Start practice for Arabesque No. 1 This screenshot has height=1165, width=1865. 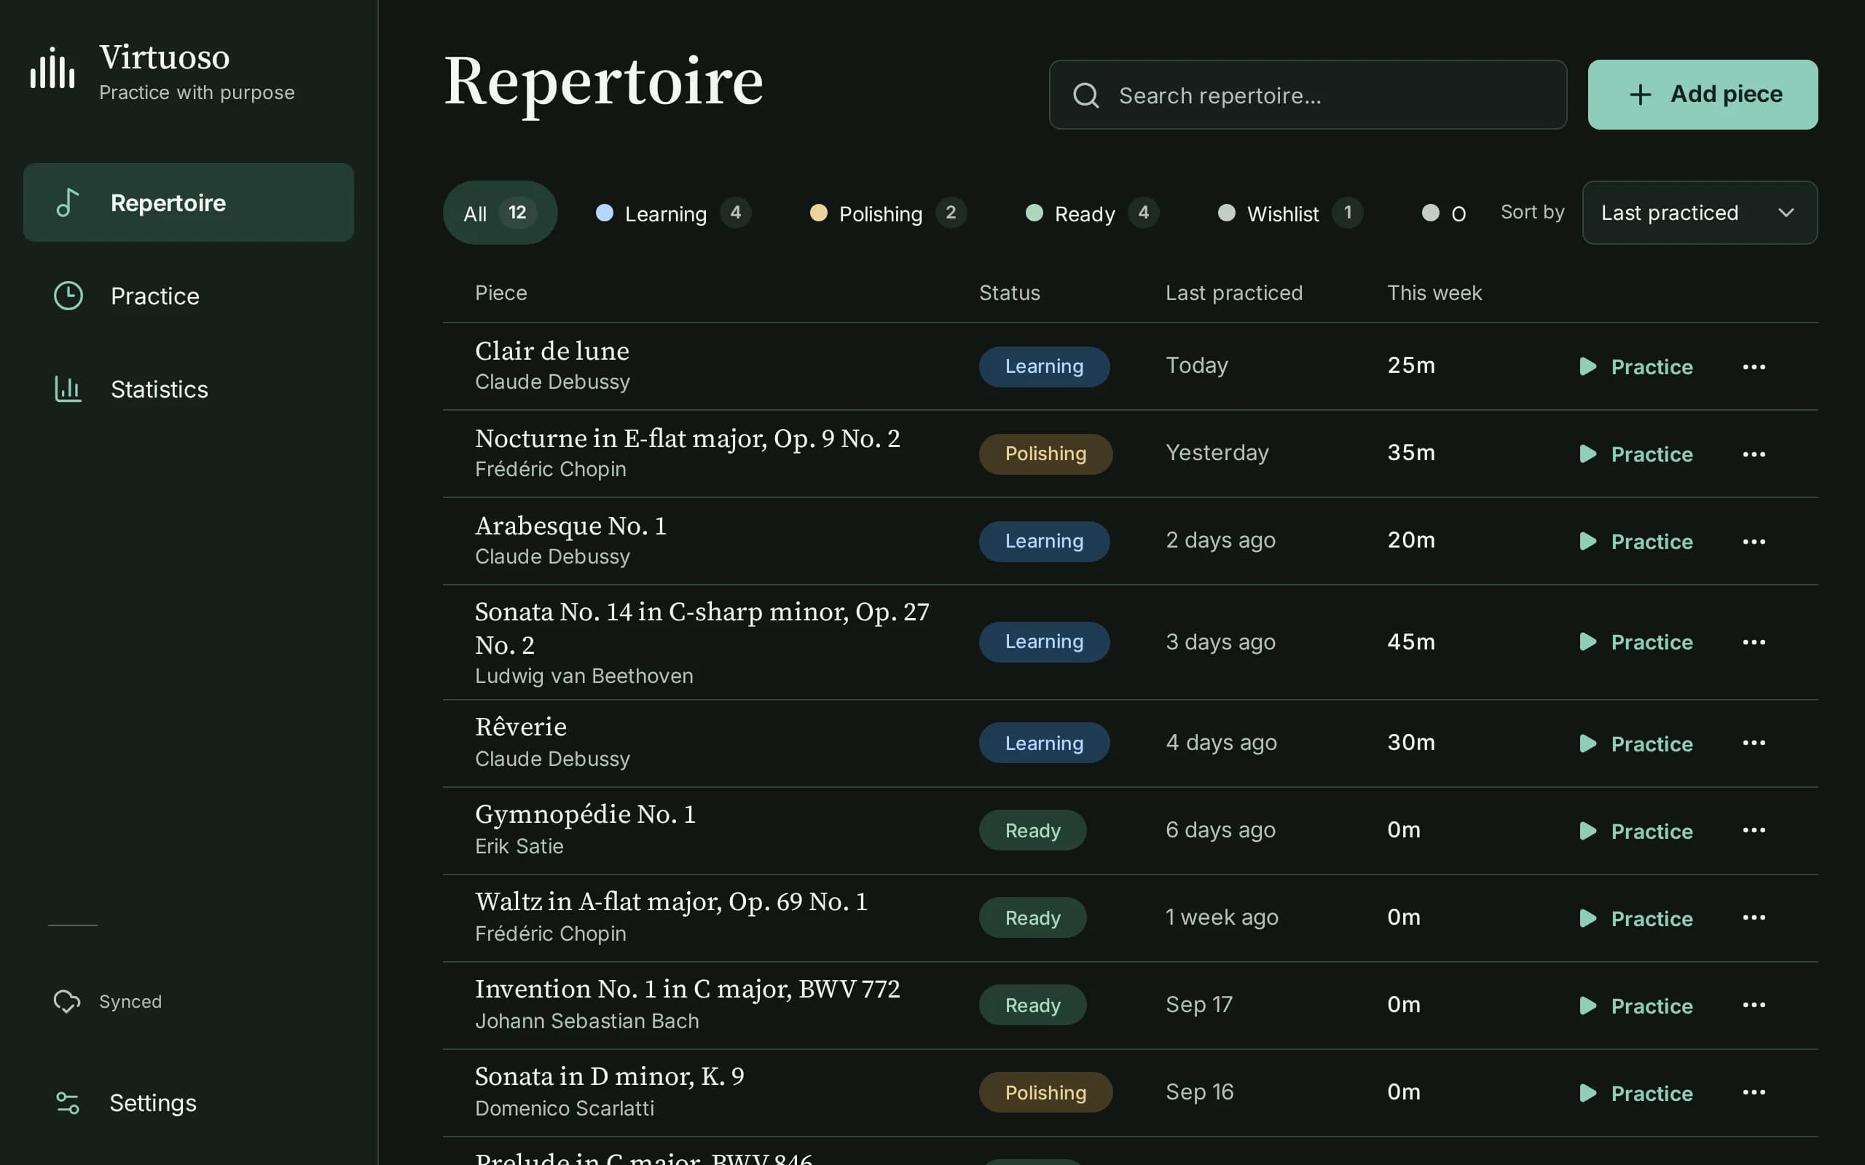click(x=1636, y=542)
